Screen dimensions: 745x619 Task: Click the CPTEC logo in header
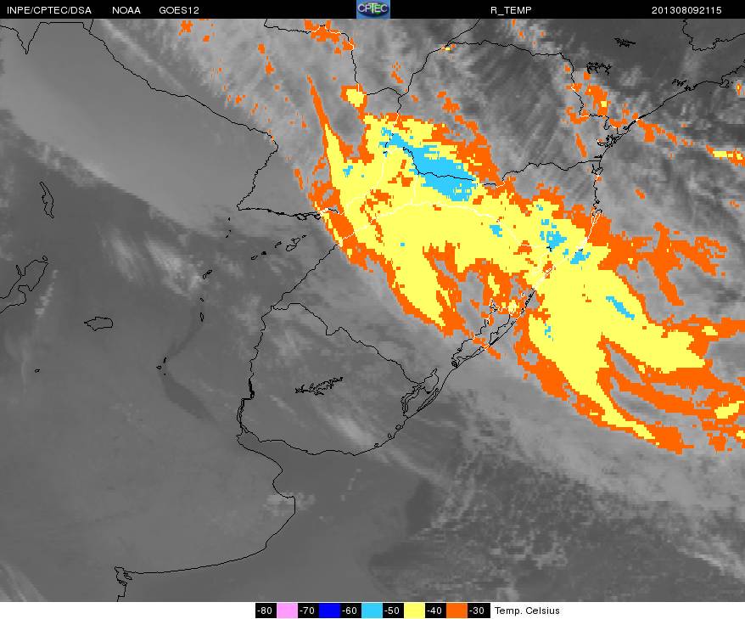pyautogui.click(x=373, y=9)
